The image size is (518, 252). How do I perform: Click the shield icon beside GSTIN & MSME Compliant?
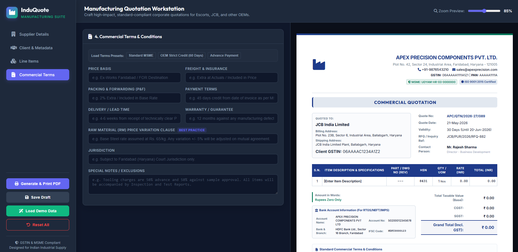click(17, 243)
